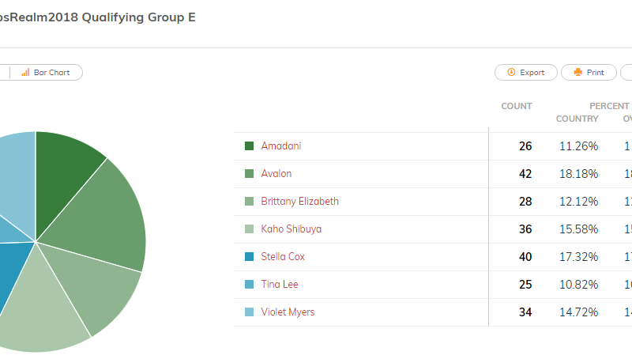Screen dimensions: 632x359
Task: Select the Avalon green legend swatch
Action: [249, 173]
